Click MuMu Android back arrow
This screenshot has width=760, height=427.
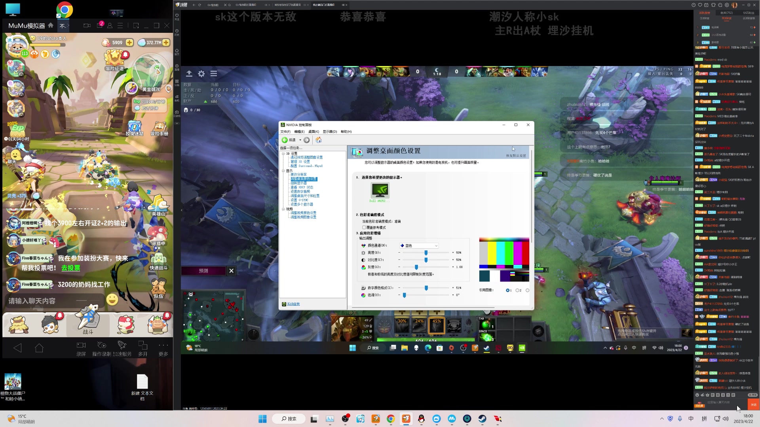pos(17,348)
